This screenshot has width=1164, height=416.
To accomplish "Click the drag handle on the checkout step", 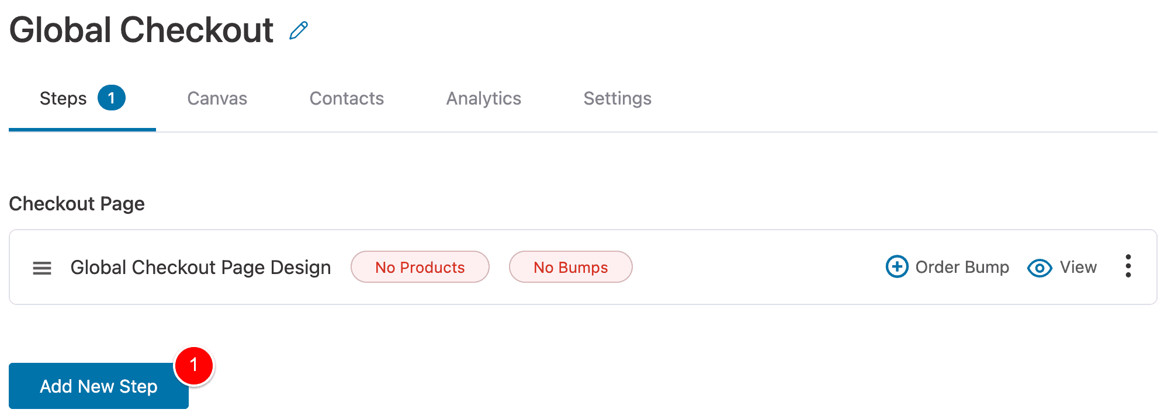I will (42, 268).
